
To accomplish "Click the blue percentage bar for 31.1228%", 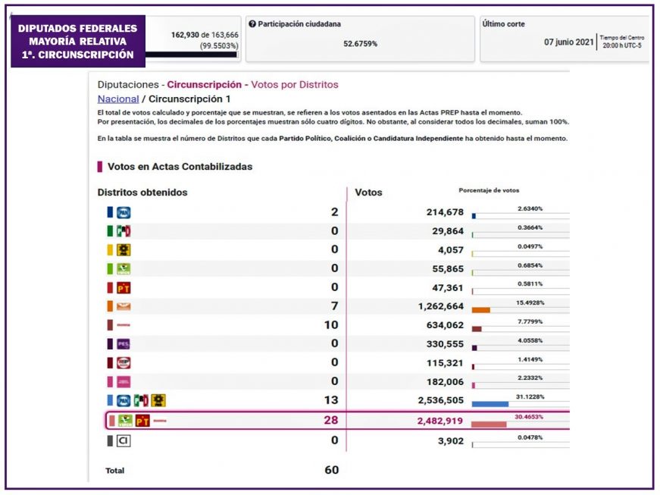I will [490, 404].
